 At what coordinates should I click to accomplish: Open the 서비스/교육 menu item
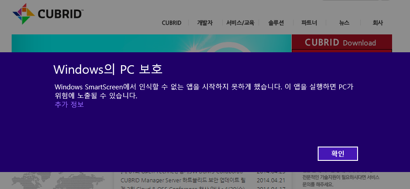point(240,23)
